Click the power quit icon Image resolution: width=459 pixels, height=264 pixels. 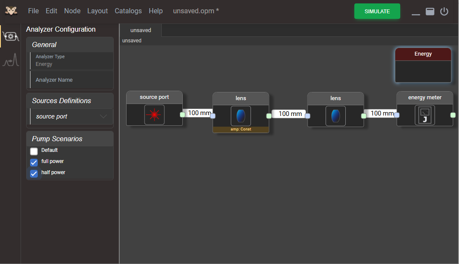click(444, 12)
